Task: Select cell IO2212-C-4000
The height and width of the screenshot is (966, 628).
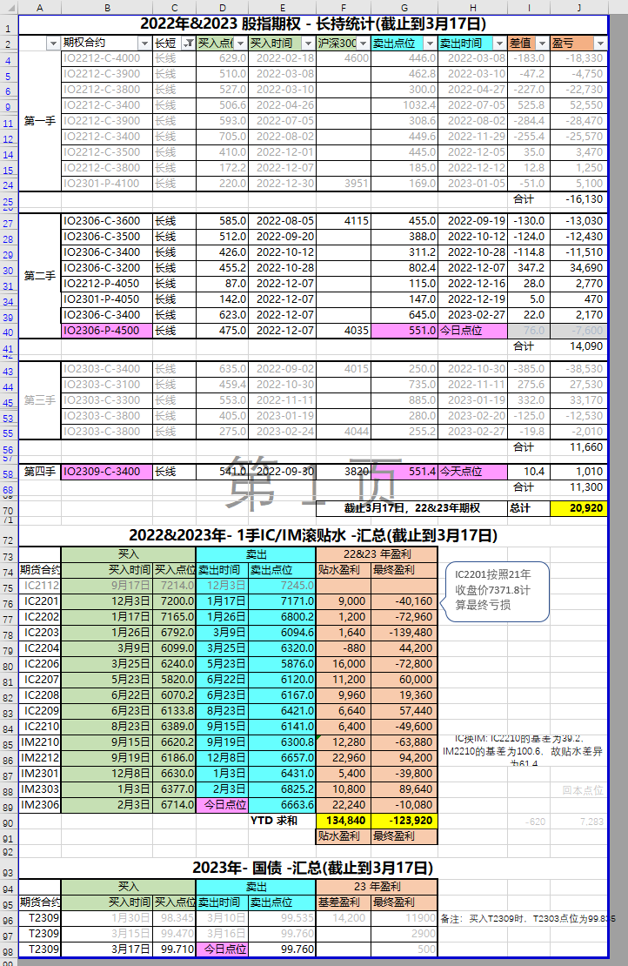Action: pyautogui.click(x=107, y=58)
